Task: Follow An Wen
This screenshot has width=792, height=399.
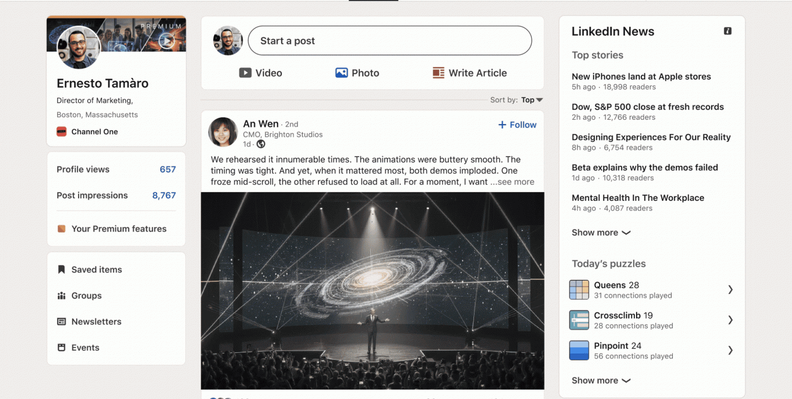Action: 517,125
